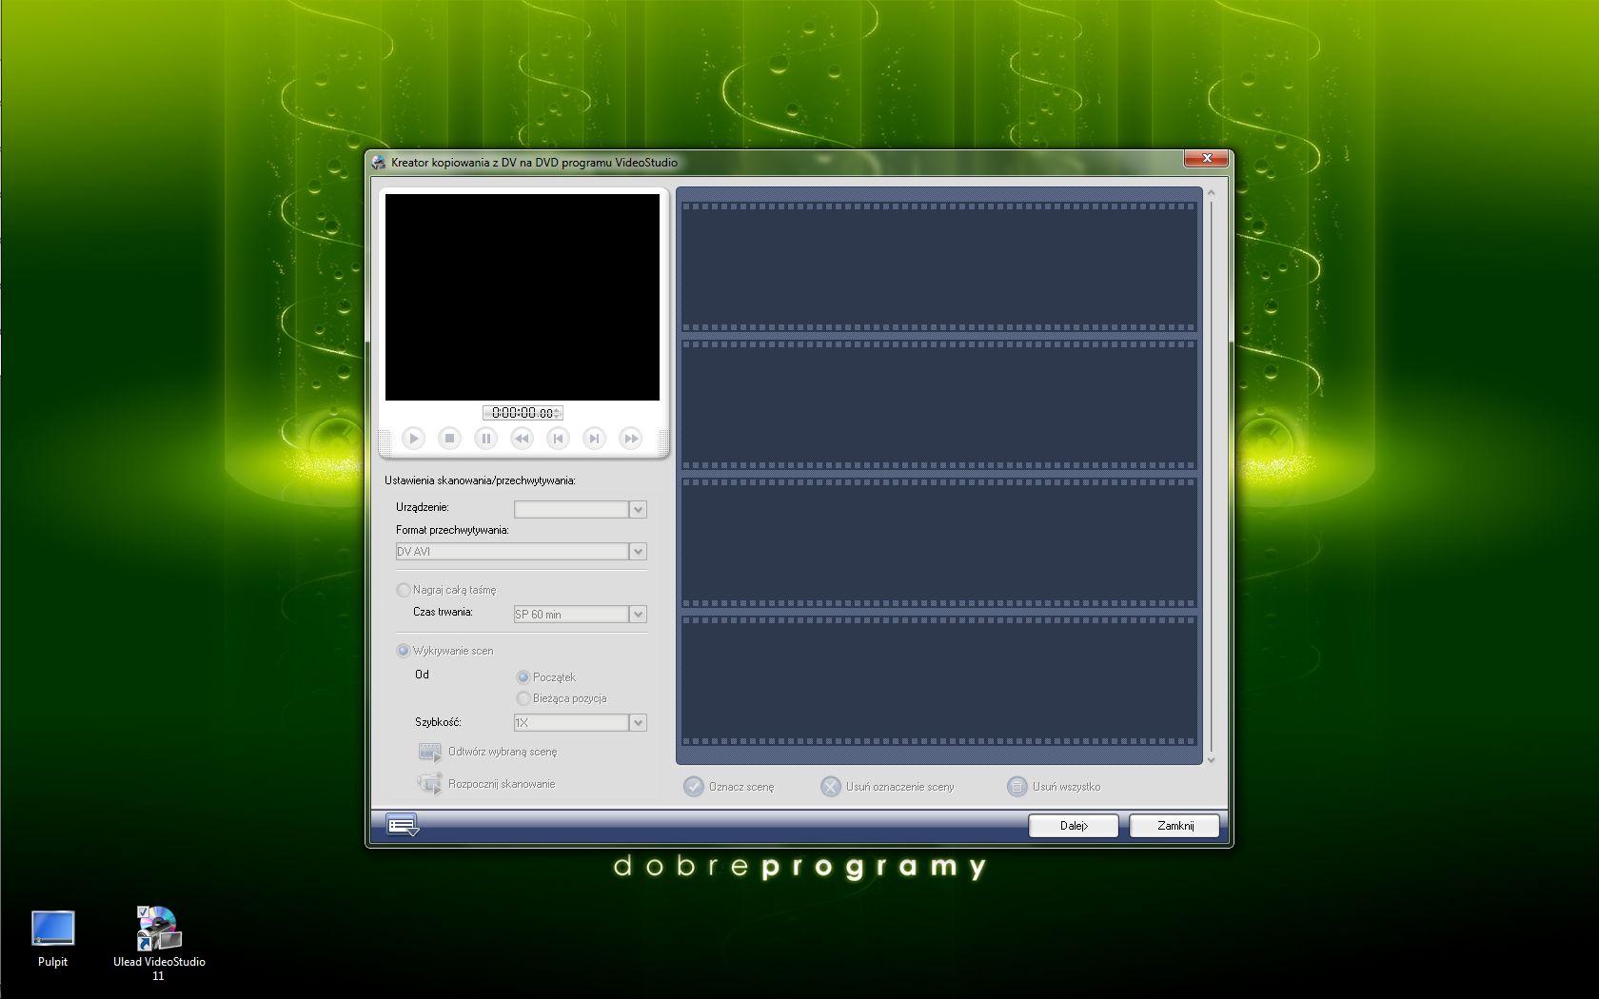
Task: Click the VideoStudio wizard title bar icon
Action: (x=379, y=163)
